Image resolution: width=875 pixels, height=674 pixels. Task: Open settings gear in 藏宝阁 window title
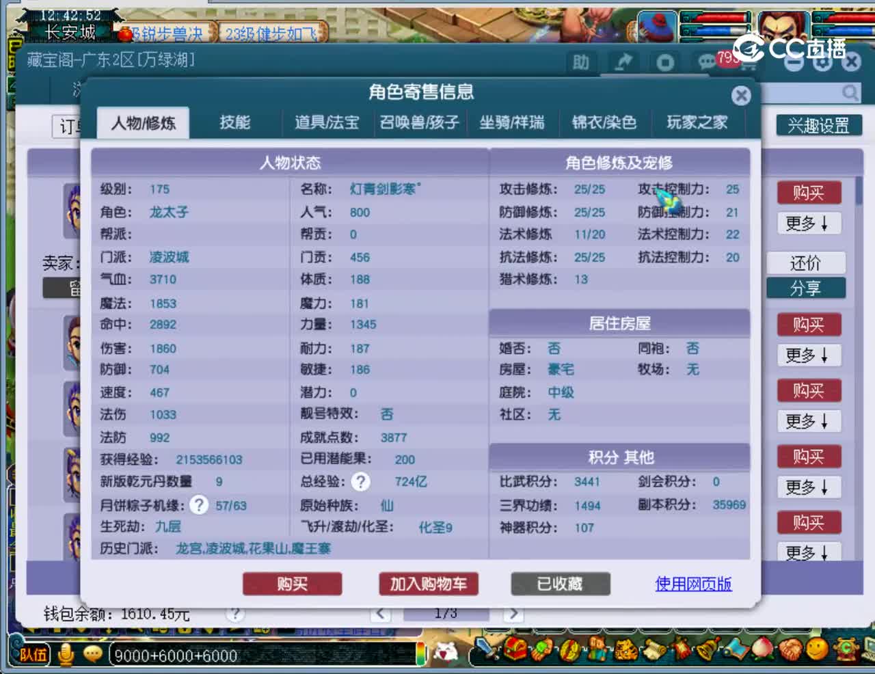(x=822, y=62)
